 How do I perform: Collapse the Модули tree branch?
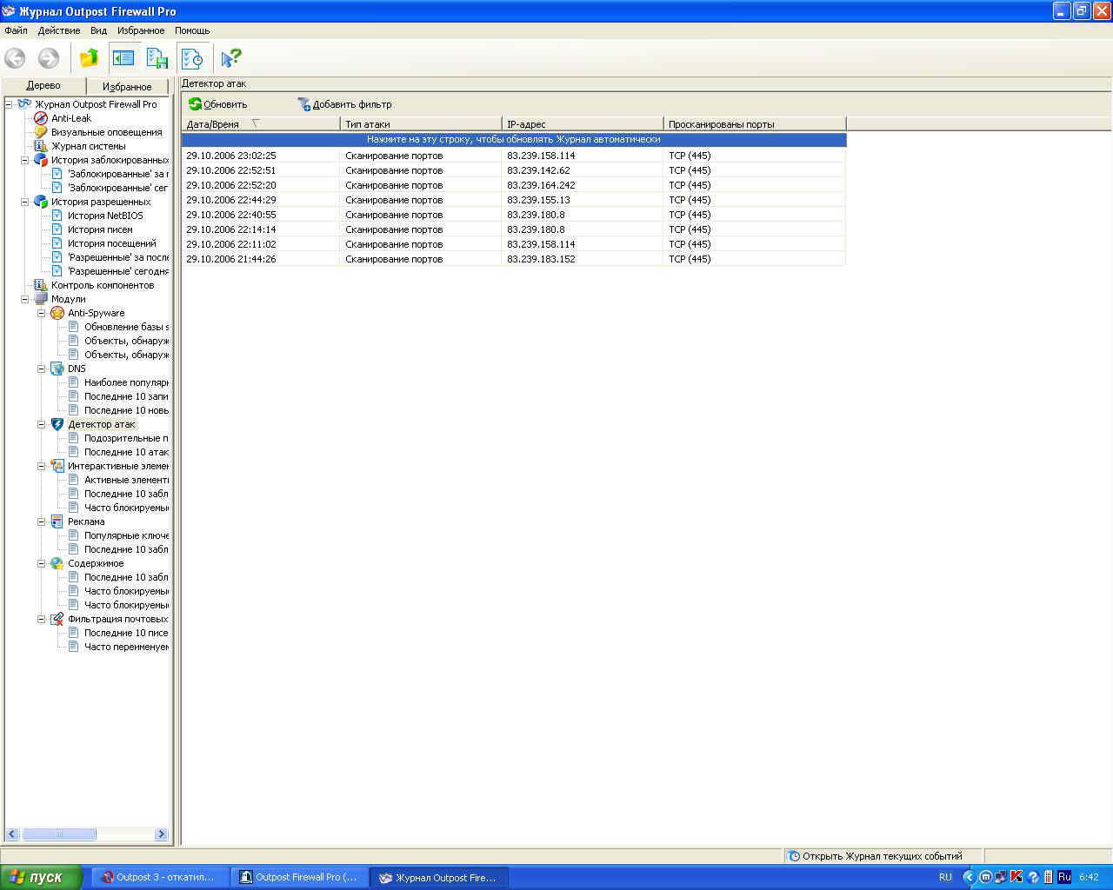(25, 299)
